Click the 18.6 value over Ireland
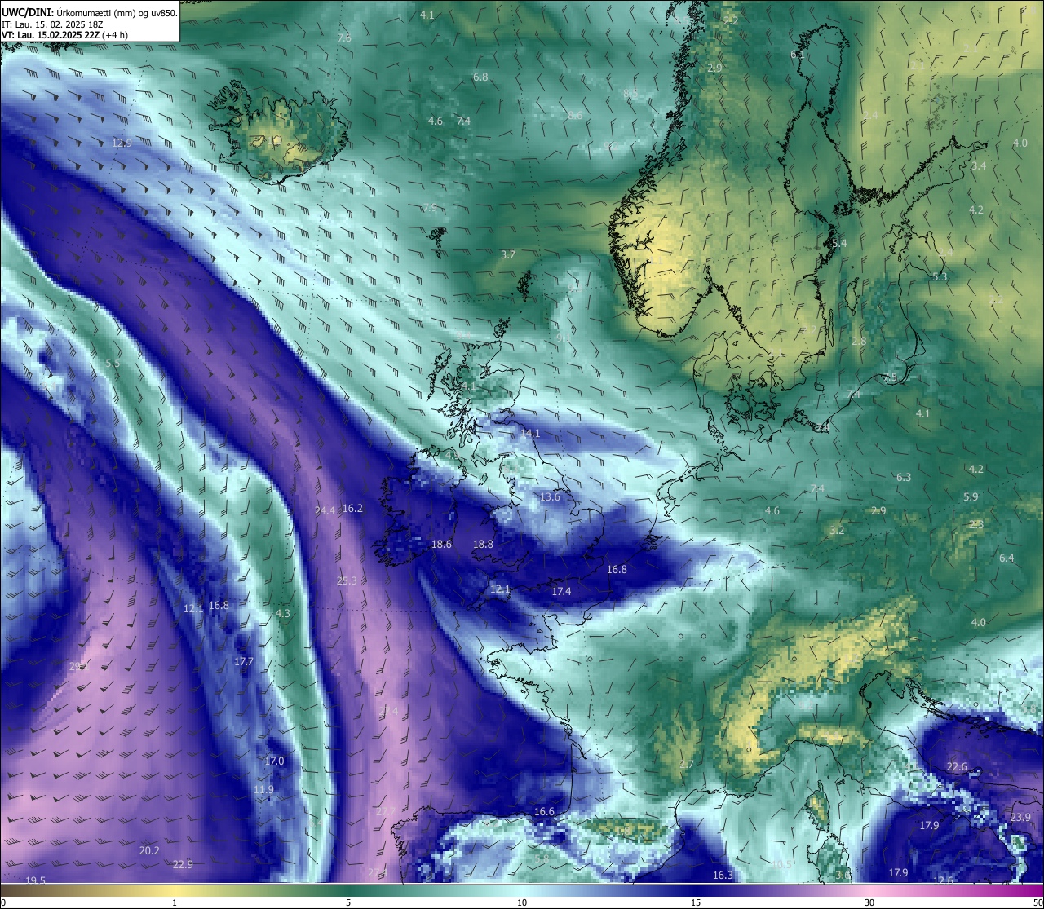This screenshot has height=909, width=1044. [x=441, y=544]
